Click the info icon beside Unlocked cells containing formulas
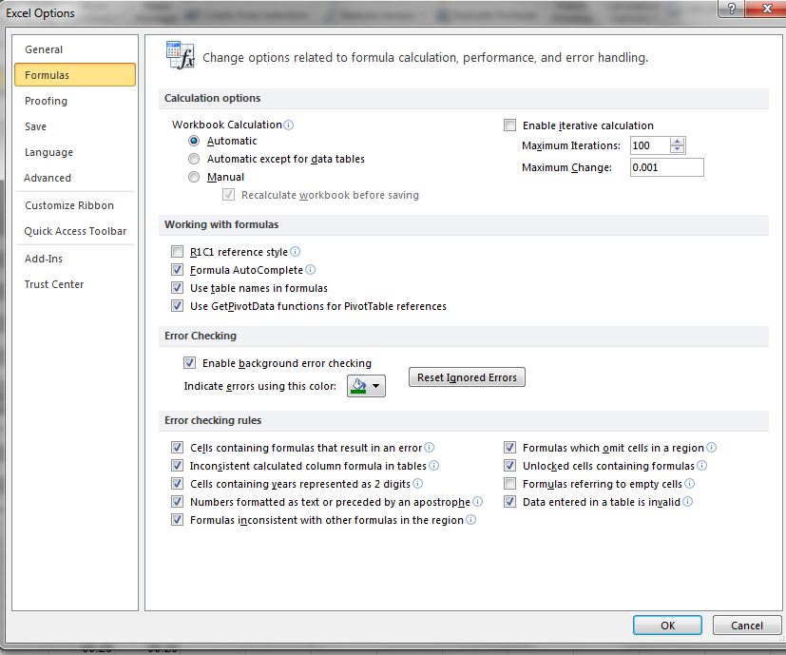The image size is (786, 655). coord(700,465)
